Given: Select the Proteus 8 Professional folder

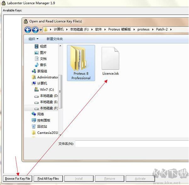Looking at the screenshot, I should click(x=81, y=63).
